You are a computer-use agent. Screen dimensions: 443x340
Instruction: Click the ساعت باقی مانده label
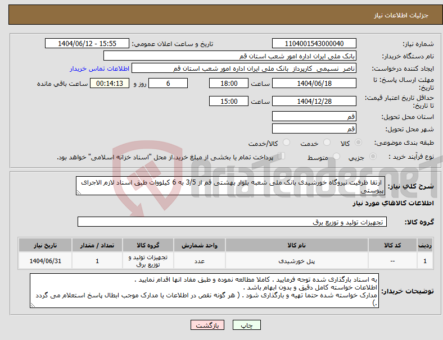point(62,84)
